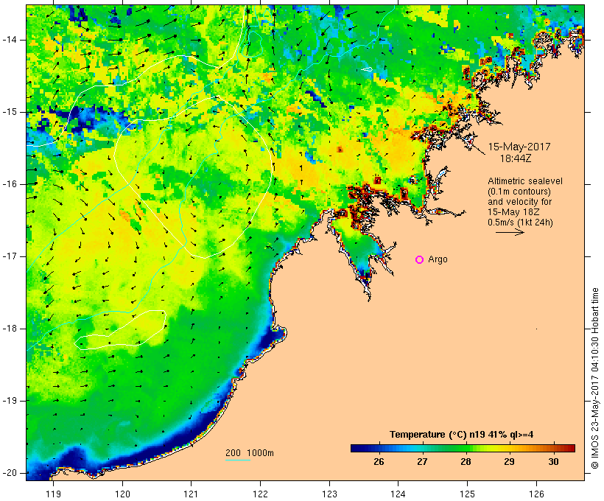604x501 pixels.
Task: Select the date text '15-May-2017'
Action: [519, 147]
